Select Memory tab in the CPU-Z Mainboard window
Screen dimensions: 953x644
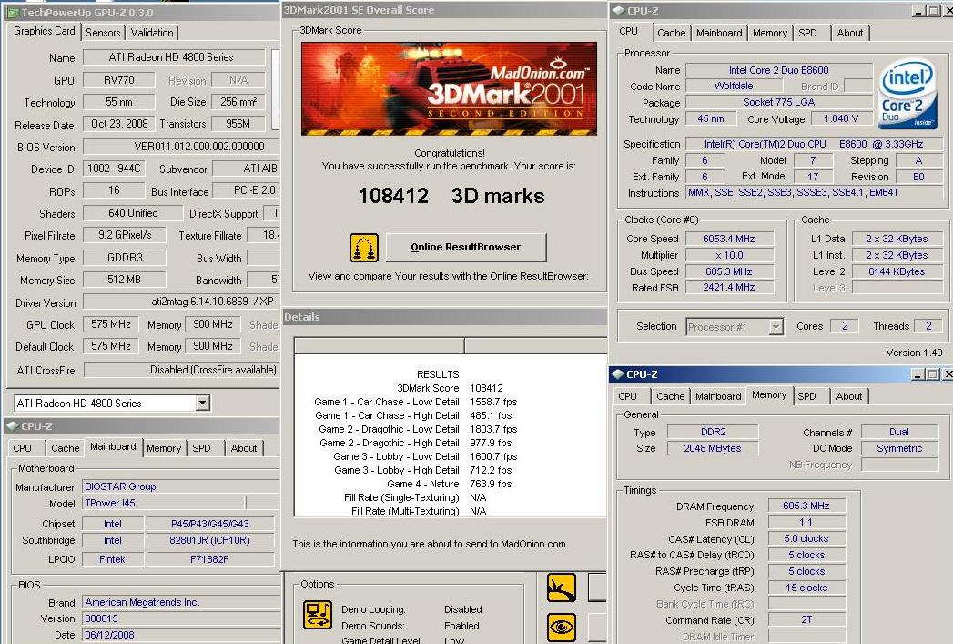point(164,448)
